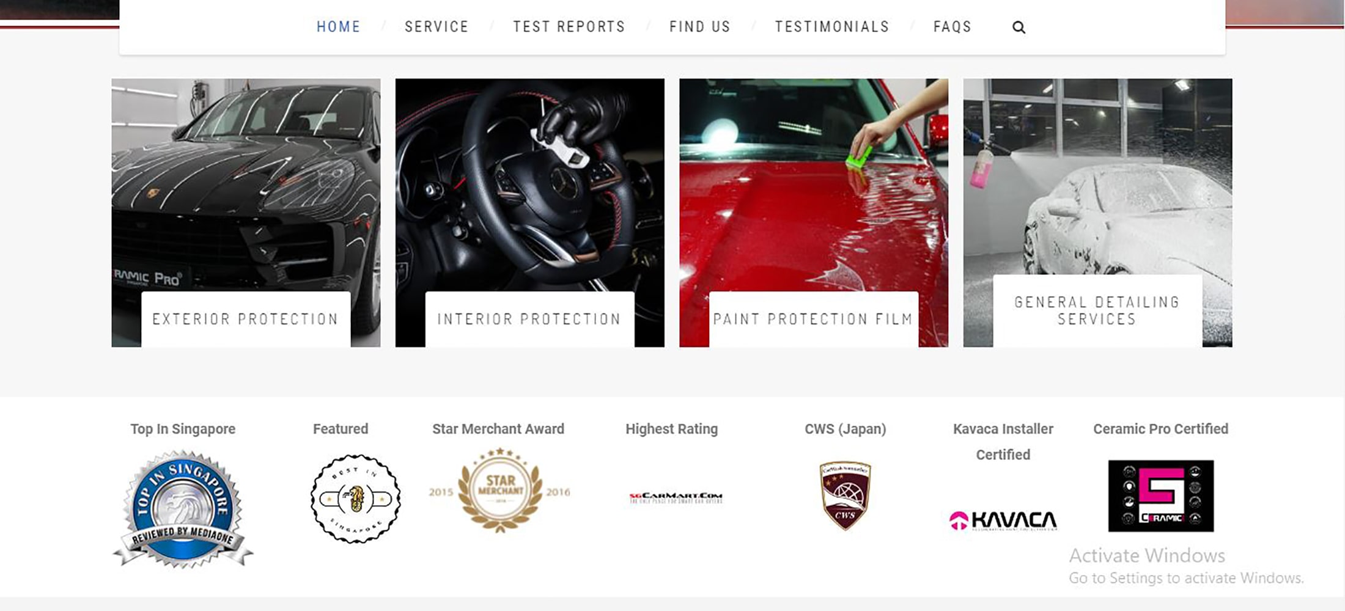Image resolution: width=1345 pixels, height=611 pixels.
Task: Click the CWS Japan shield emblem
Action: point(845,496)
